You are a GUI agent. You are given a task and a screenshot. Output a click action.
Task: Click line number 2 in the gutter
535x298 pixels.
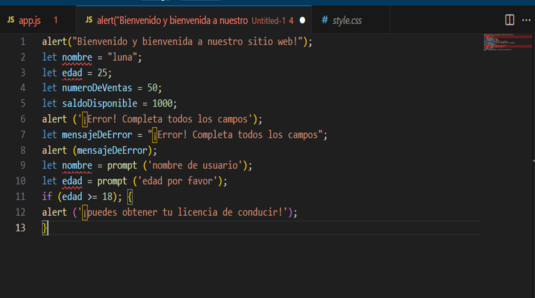(23, 57)
